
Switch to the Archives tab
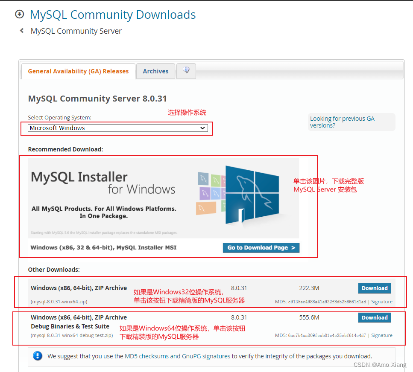click(155, 71)
